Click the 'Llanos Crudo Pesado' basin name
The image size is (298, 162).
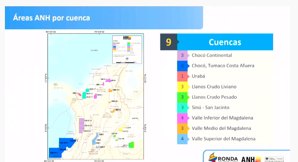[214, 97]
